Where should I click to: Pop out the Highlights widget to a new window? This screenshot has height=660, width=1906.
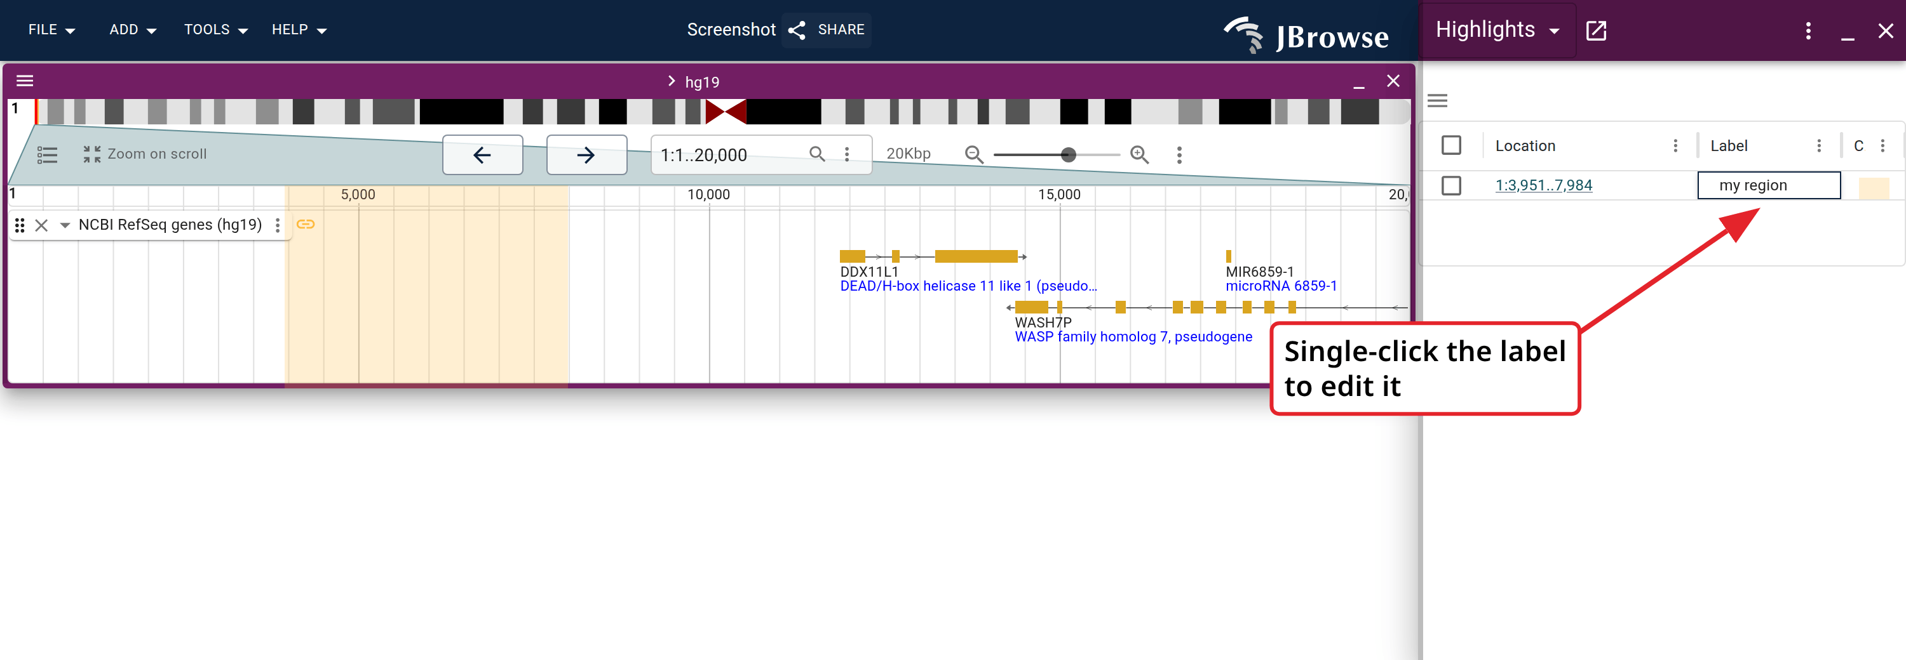tap(1596, 30)
